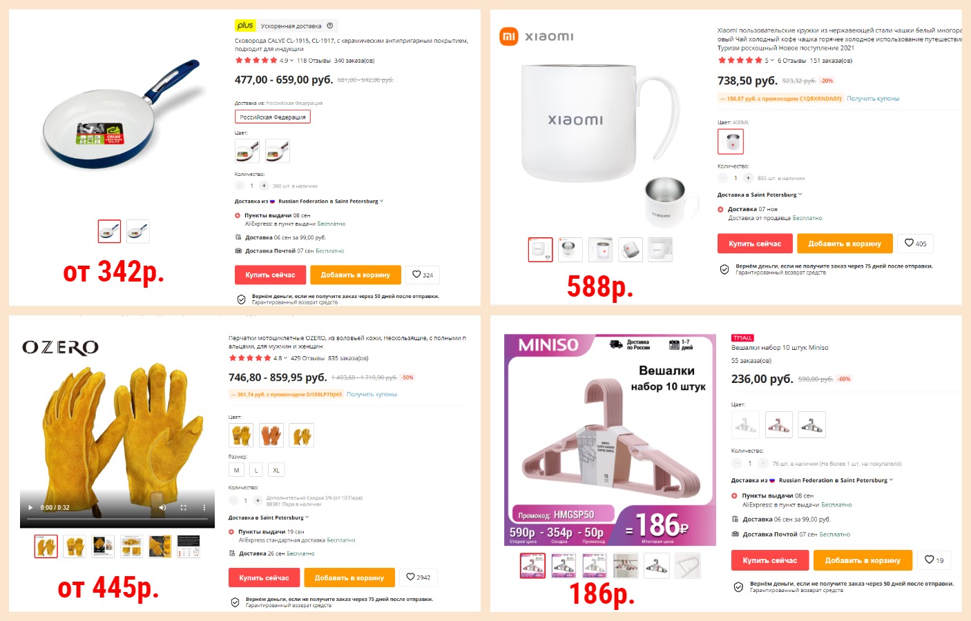Image resolution: width=971 pixels, height=621 pixels.
Task: Open fullscreen for the gloves video
Action: pyautogui.click(x=184, y=508)
